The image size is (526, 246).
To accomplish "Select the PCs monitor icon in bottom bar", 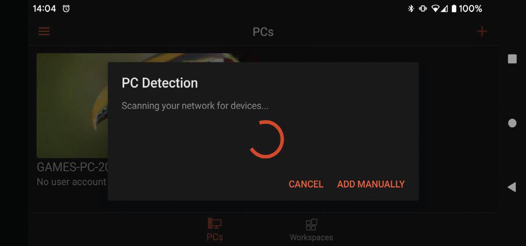I will 215,223.
